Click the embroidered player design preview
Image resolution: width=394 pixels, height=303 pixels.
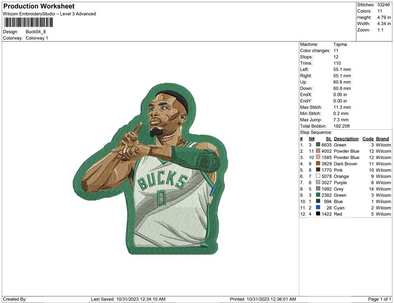150,169
